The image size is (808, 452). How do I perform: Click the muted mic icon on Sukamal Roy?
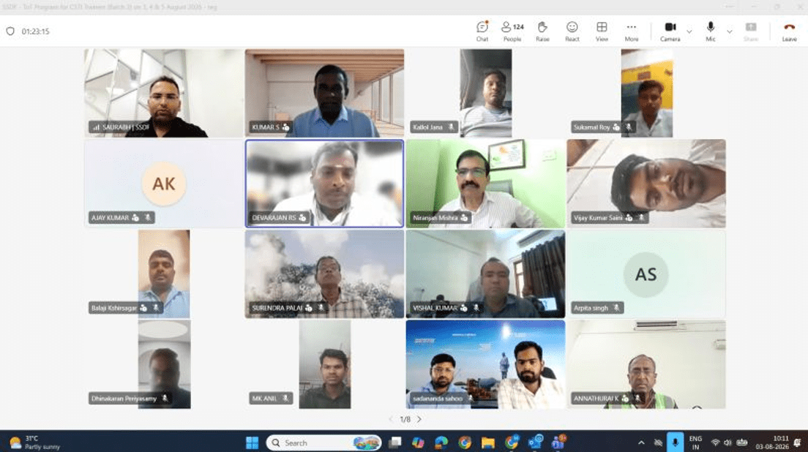pos(628,127)
